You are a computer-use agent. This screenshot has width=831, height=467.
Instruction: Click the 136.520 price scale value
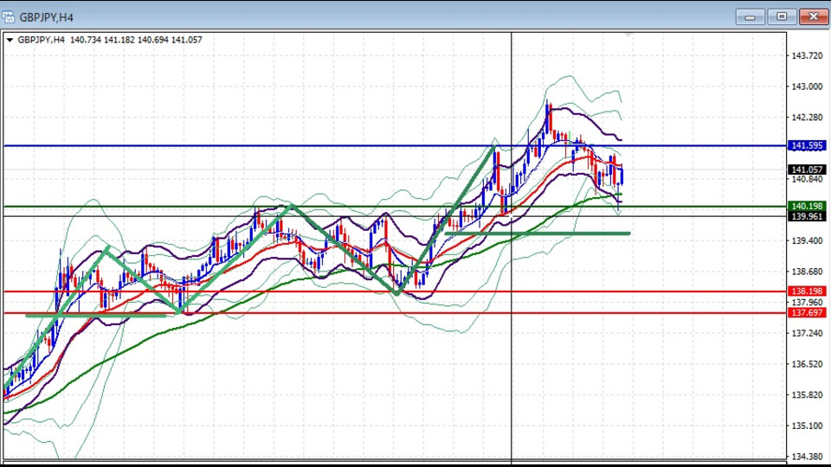[x=807, y=364]
